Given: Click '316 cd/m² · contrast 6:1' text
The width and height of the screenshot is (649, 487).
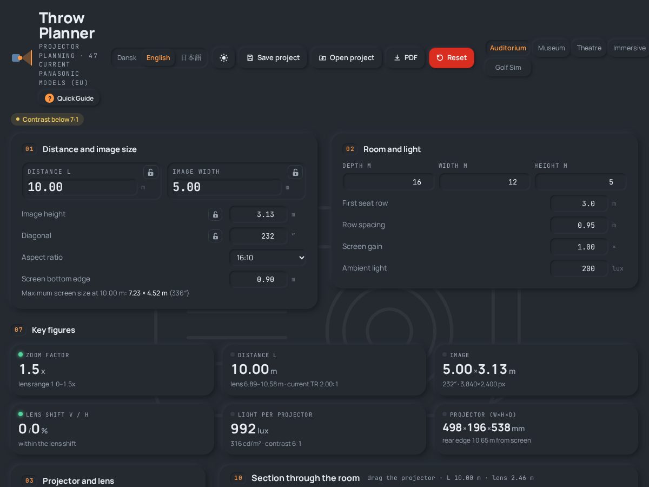Looking at the screenshot, I should (x=266, y=444).
